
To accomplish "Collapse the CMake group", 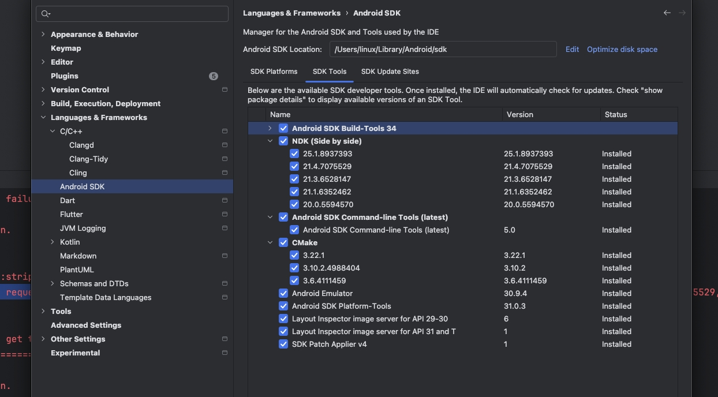I will pos(270,242).
